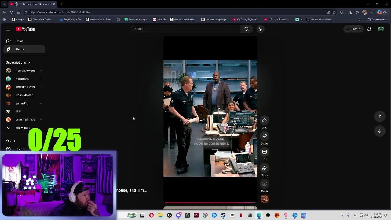Expand bookmarks overflow chevron

(359, 20)
